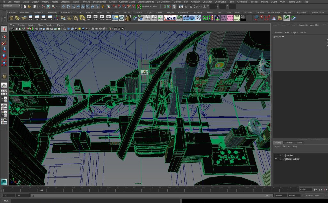Switch to the Render layer tab
Viewport: 328px width, 203px height.
click(289, 143)
